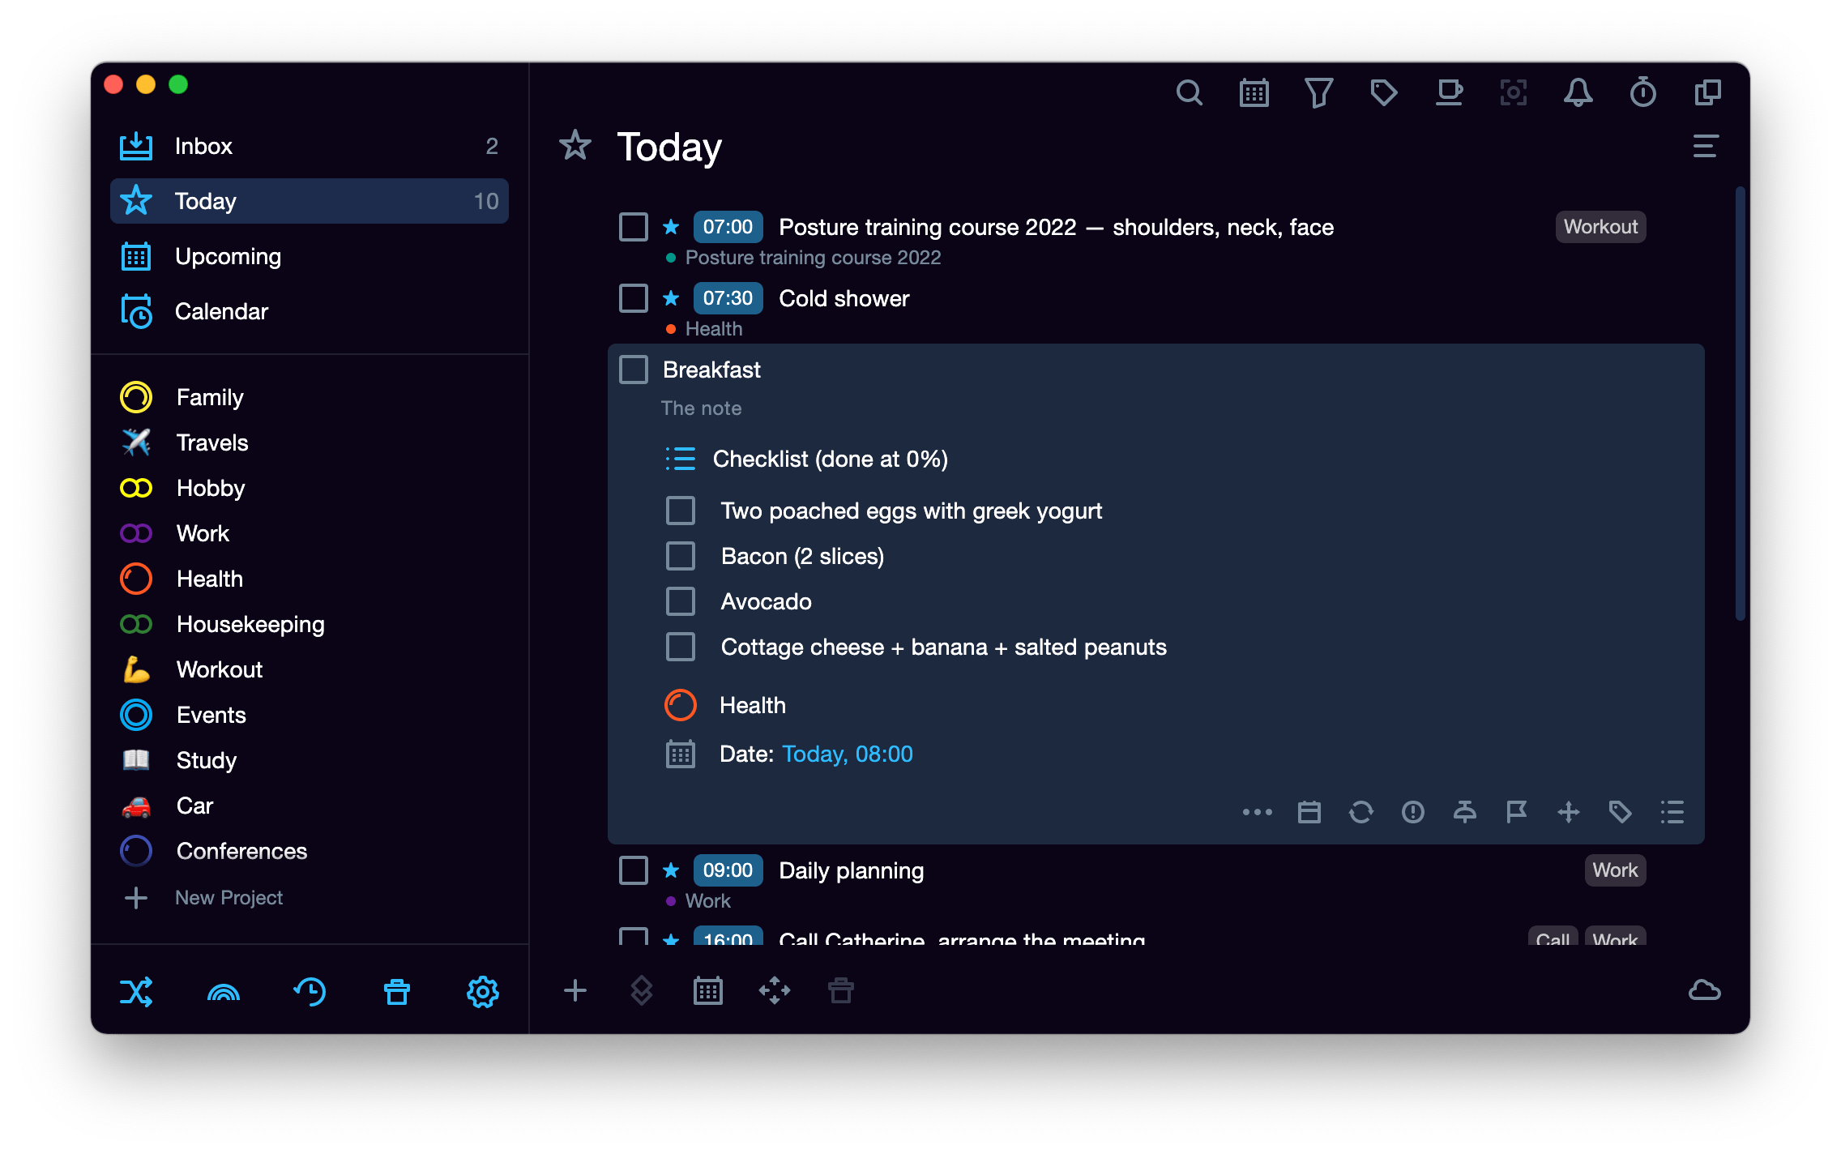This screenshot has width=1841, height=1154.
Task: Toggle the calendar view
Action: tap(1251, 91)
